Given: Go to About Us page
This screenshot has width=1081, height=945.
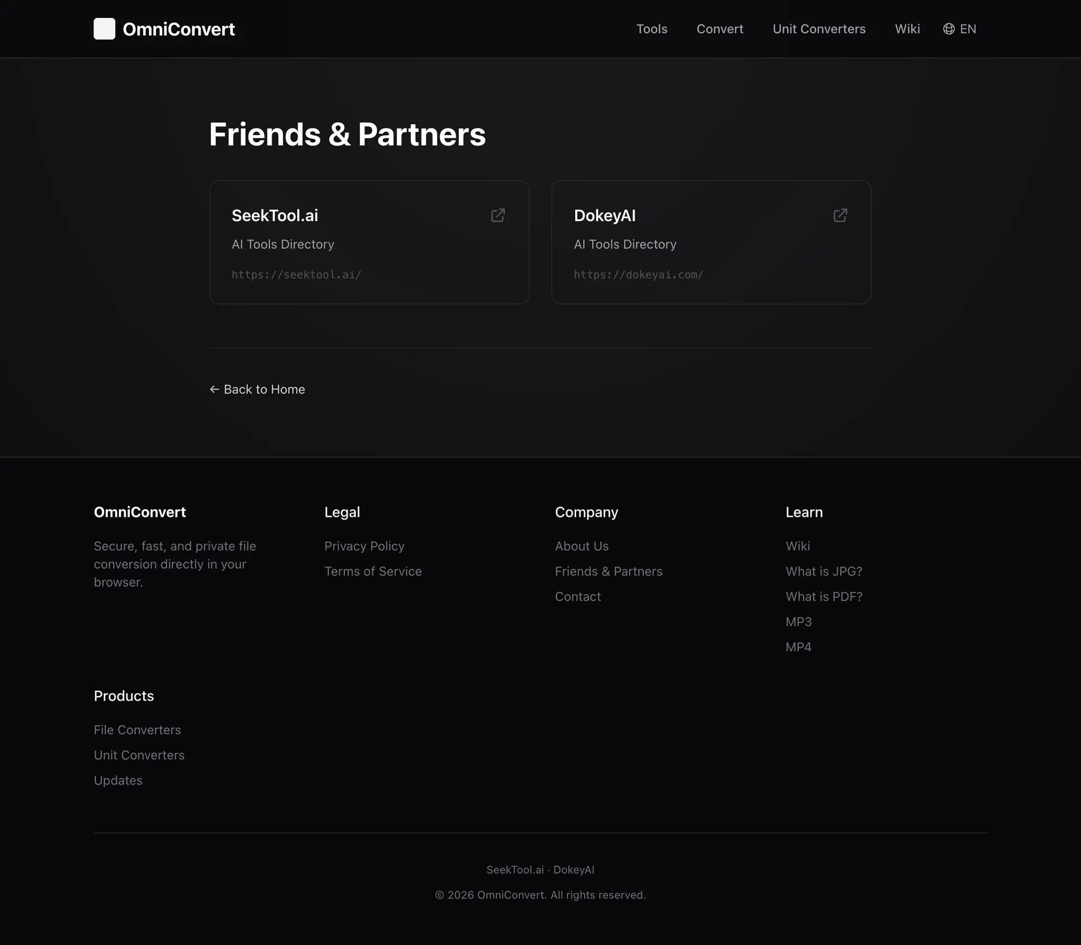Looking at the screenshot, I should point(582,546).
